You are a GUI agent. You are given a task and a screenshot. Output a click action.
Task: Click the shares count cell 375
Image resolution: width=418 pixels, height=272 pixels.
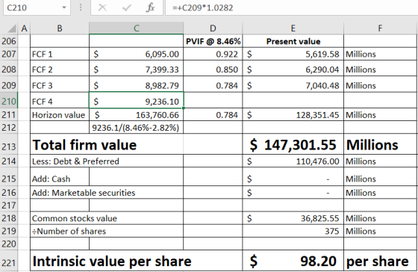pyautogui.click(x=293, y=231)
